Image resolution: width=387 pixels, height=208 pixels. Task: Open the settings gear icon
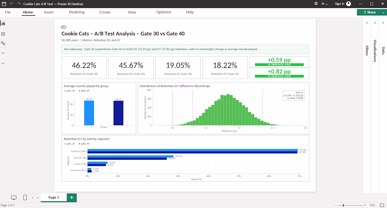click(x=316, y=4)
